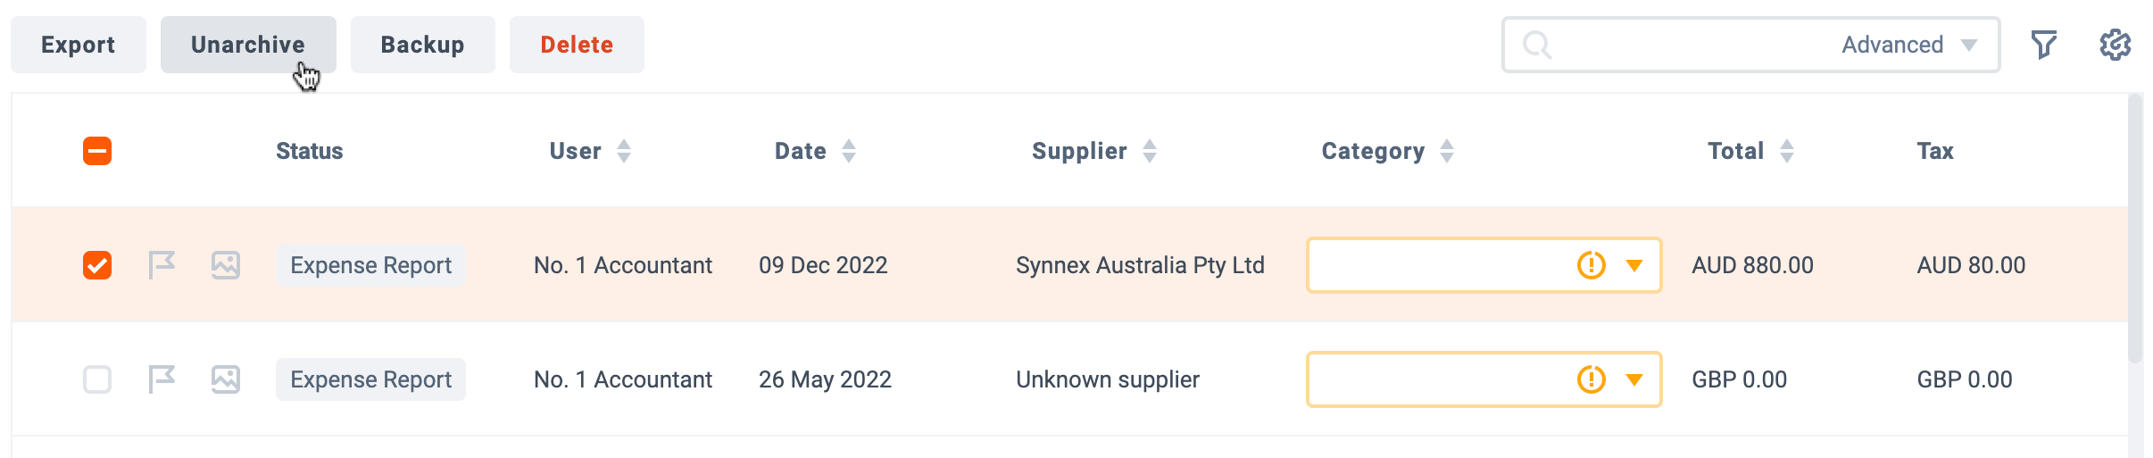The width and height of the screenshot is (2153, 458).
Task: Click category warning icon in Unknown supplier row
Action: coord(1592,379)
